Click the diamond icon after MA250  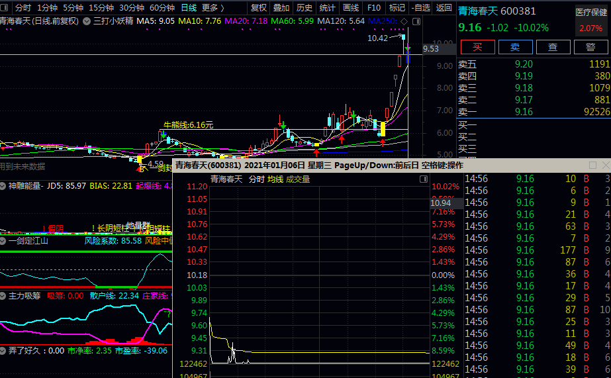(x=402, y=21)
